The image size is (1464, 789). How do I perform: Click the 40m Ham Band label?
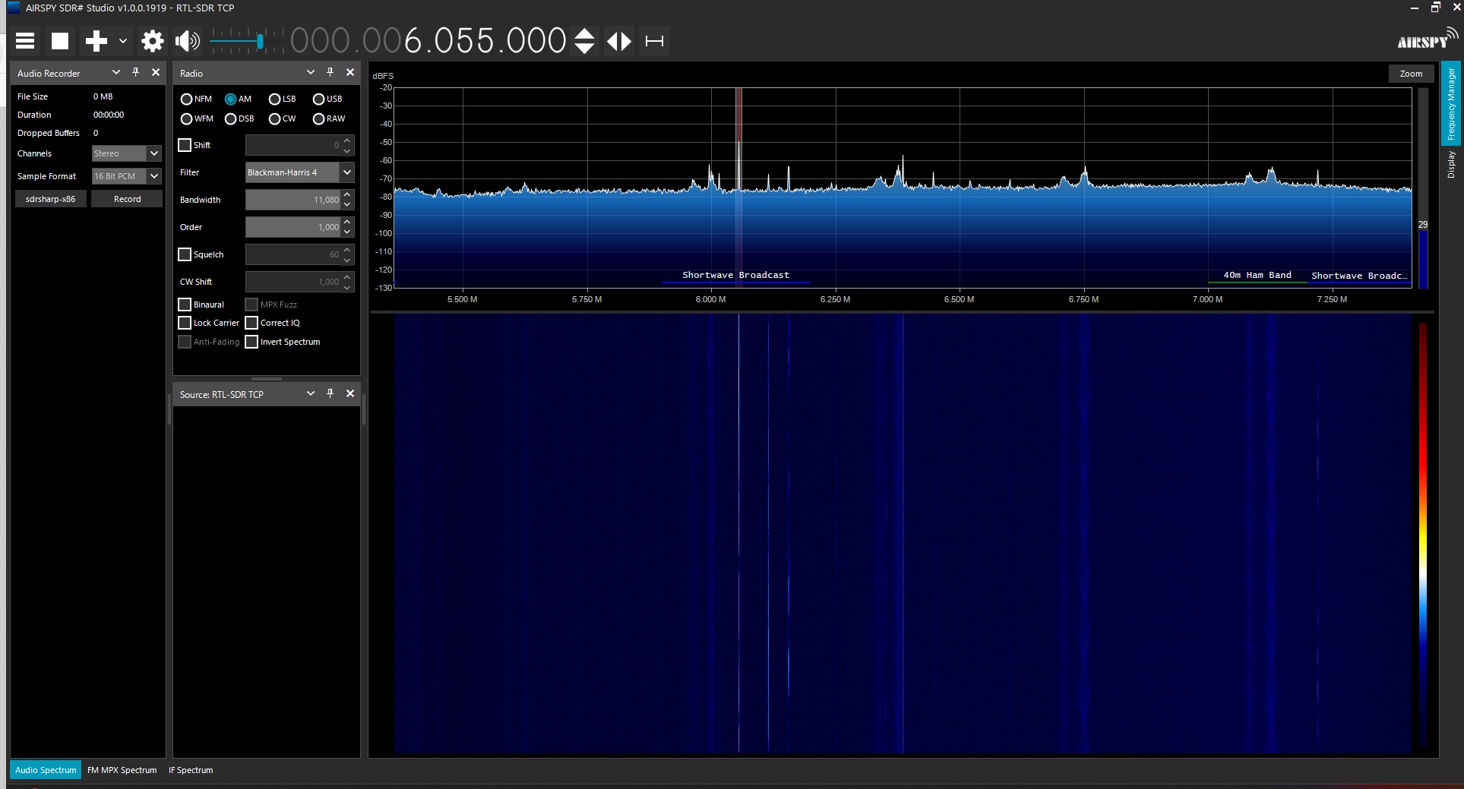(x=1257, y=275)
